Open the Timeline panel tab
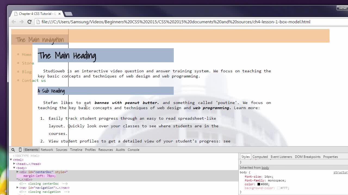 pyautogui.click(x=76, y=150)
